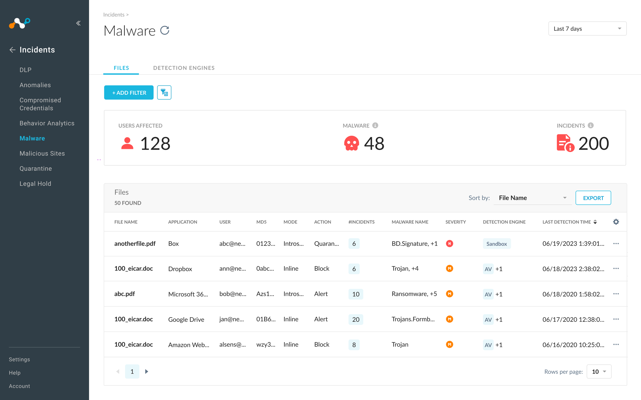Click the high severity badge for anotherfile.pdf

click(449, 243)
